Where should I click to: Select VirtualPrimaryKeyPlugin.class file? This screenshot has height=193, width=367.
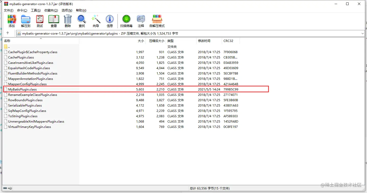(30, 127)
